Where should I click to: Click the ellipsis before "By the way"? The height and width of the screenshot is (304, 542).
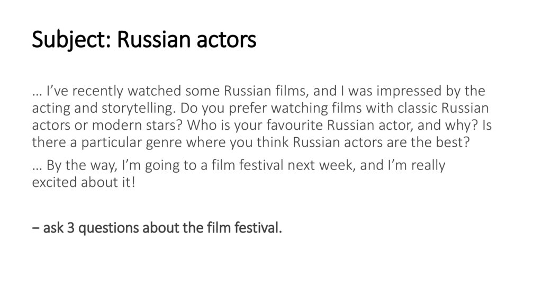[37, 166]
